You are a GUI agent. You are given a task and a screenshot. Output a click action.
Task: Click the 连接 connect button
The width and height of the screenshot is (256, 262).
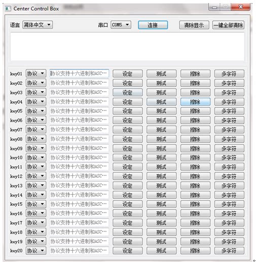click(153, 25)
